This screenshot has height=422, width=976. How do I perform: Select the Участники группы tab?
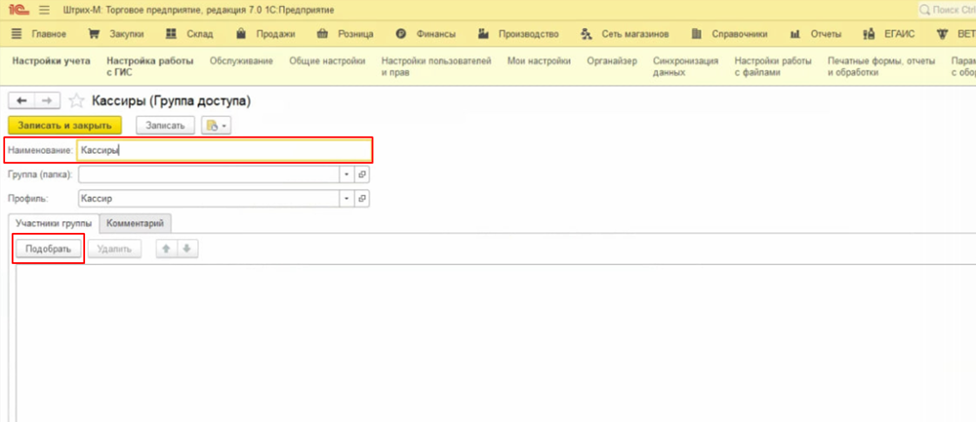coord(54,223)
